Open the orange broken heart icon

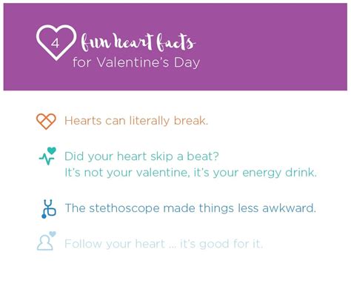pos(46,122)
